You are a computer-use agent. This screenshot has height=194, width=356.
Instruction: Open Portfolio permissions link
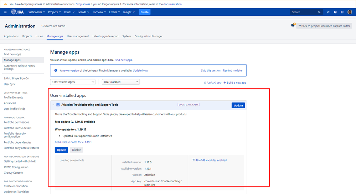point(16,122)
